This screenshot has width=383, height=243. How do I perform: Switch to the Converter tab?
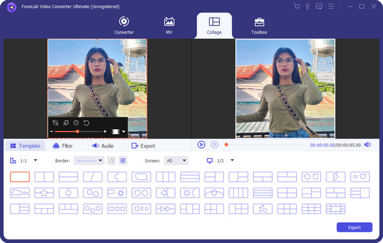click(x=124, y=25)
